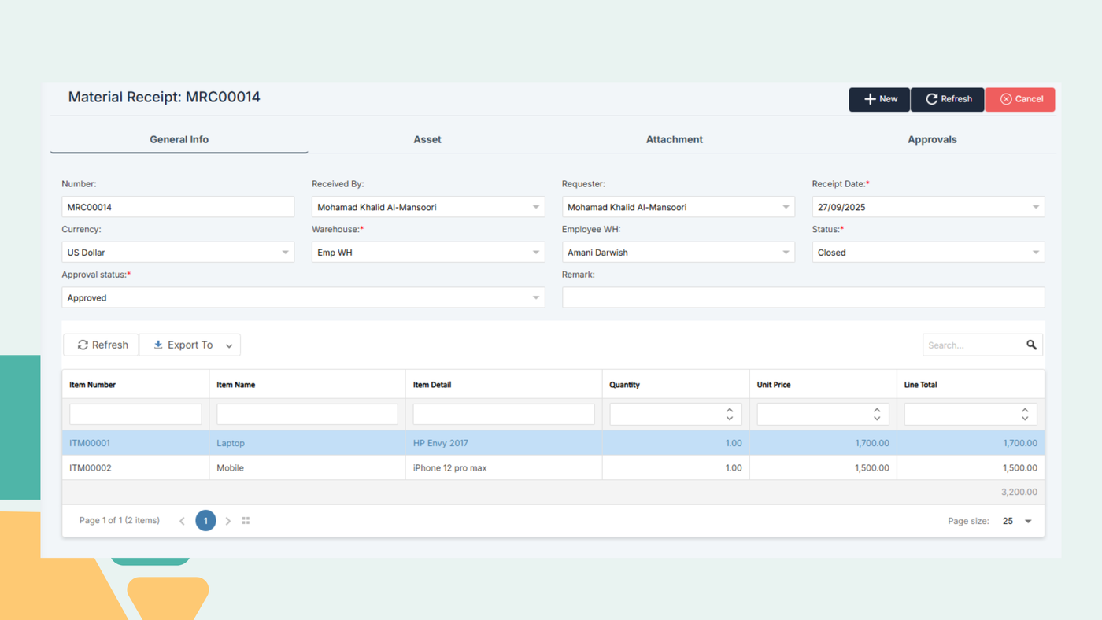
Task: Click the New button at top
Action: (x=879, y=99)
